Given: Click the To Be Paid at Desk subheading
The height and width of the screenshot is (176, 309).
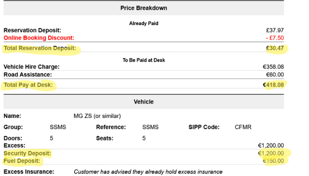Looking at the screenshot, I should click(x=143, y=60).
